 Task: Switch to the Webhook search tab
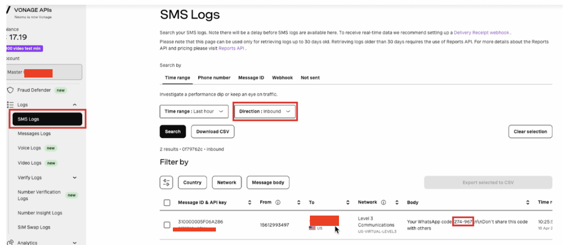pos(282,78)
